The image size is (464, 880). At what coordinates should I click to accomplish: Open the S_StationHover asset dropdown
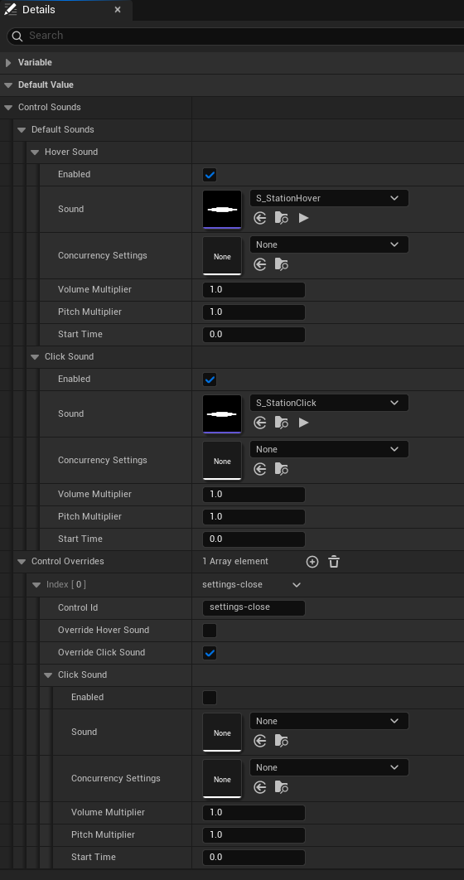(x=329, y=198)
